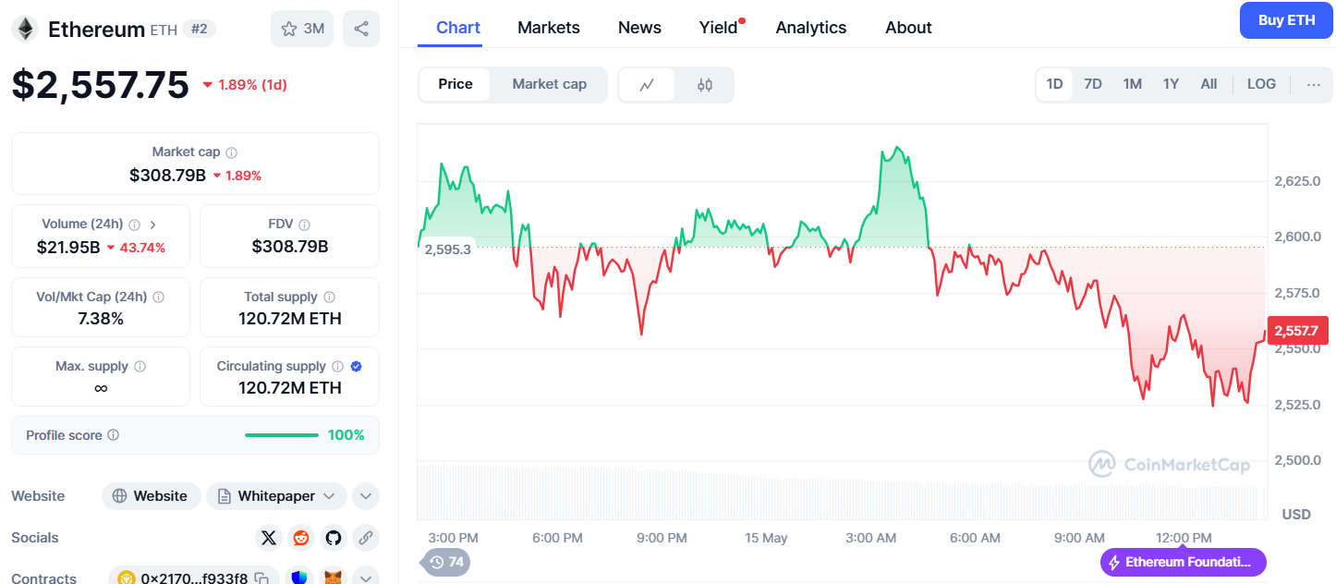Open the Yield tab
This screenshot has height=584, width=1336.
click(719, 28)
